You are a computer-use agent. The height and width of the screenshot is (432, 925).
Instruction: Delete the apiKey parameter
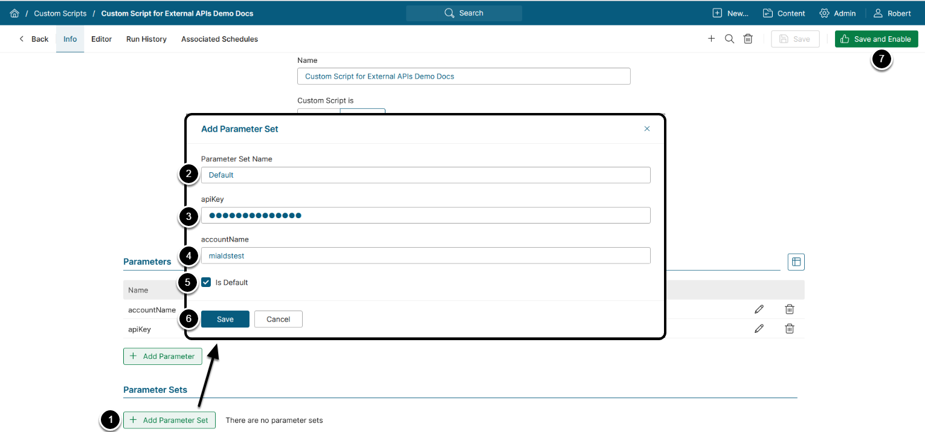tap(789, 329)
